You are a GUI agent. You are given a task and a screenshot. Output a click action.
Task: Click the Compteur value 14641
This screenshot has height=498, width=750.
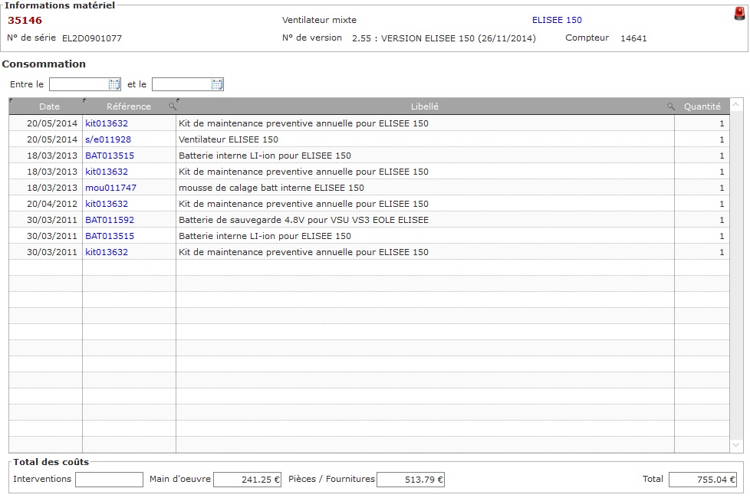(633, 38)
